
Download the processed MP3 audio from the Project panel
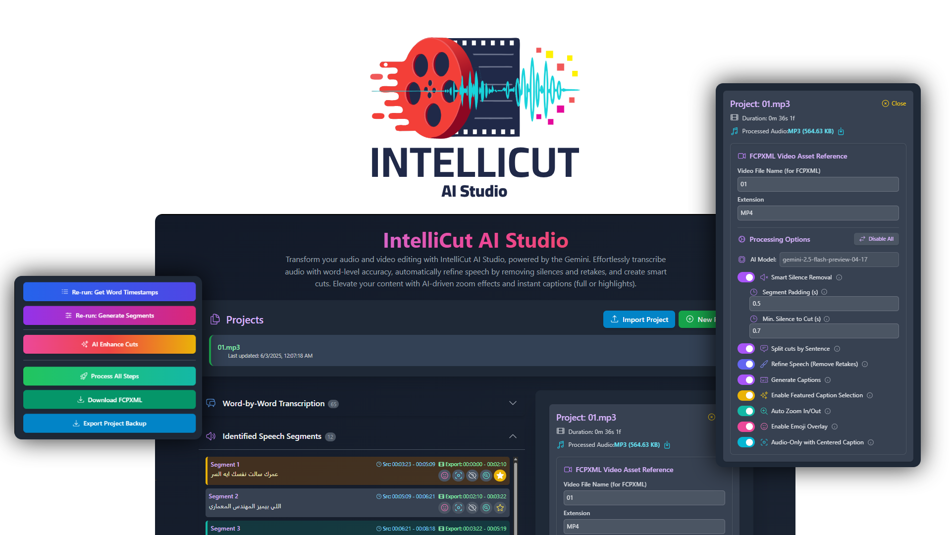point(841,131)
